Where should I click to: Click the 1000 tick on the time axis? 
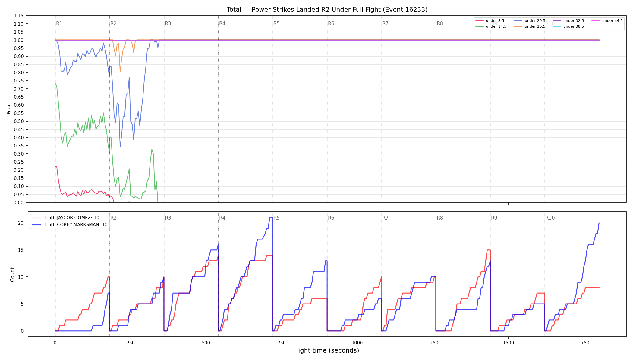pyautogui.click(x=357, y=342)
